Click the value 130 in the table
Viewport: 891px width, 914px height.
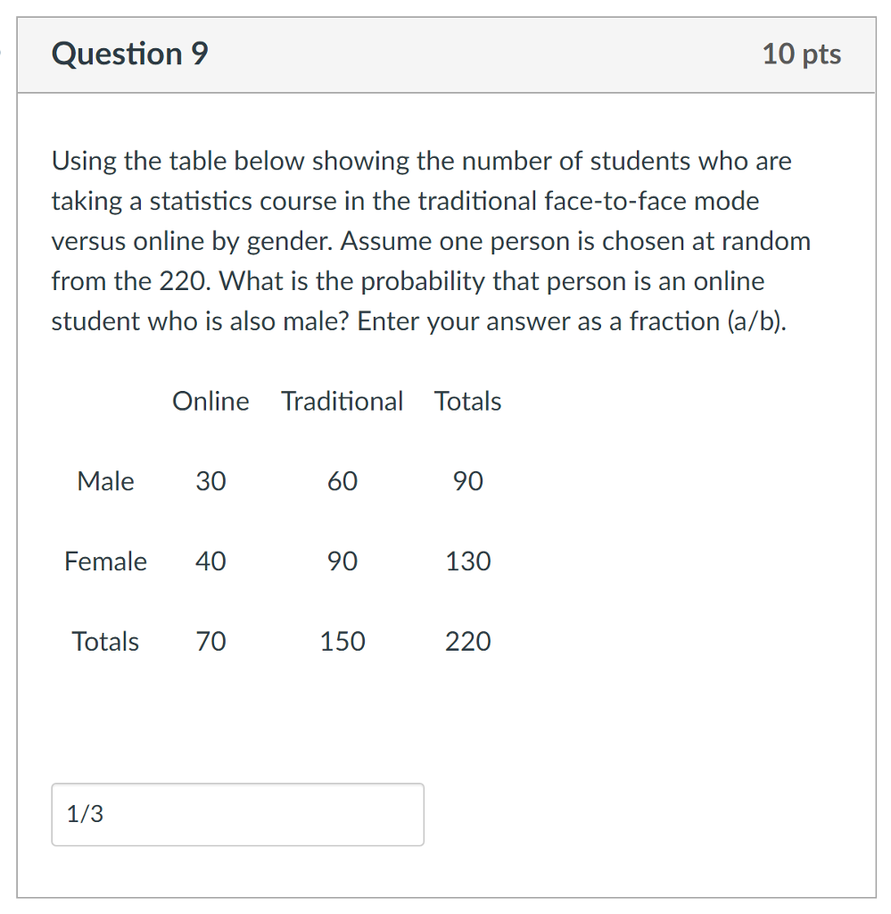coord(467,561)
